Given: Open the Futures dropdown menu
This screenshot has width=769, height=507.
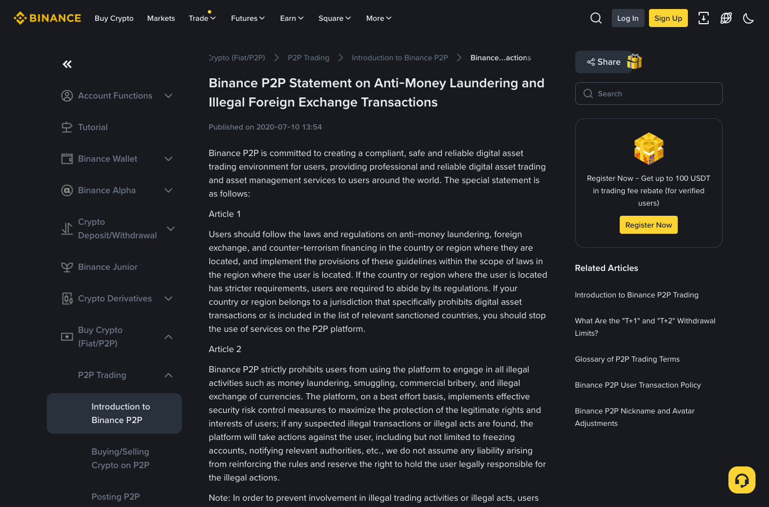Looking at the screenshot, I should (248, 18).
